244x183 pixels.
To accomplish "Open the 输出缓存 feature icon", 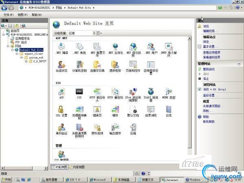I will (x=115, y=129).
